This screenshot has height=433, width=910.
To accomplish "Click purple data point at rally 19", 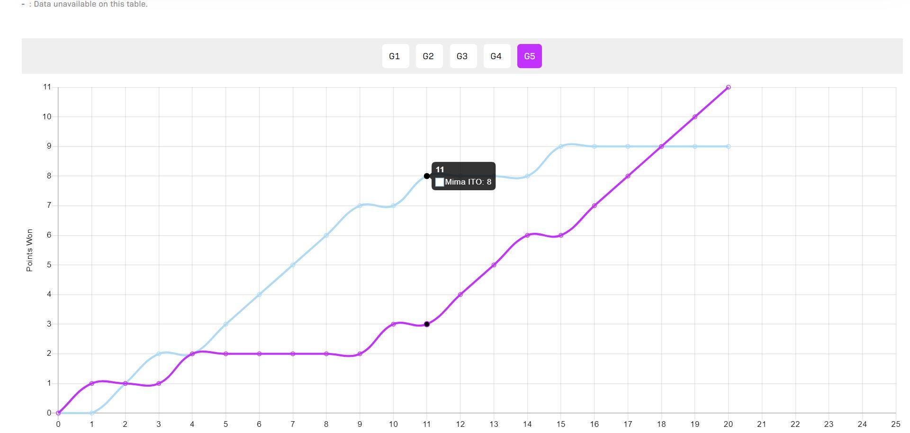I will [x=694, y=117].
